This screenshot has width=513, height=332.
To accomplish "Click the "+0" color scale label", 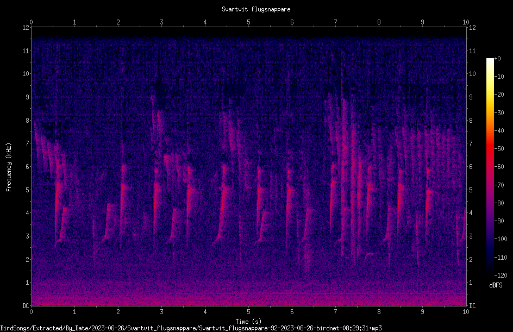I will pyautogui.click(x=498, y=59).
